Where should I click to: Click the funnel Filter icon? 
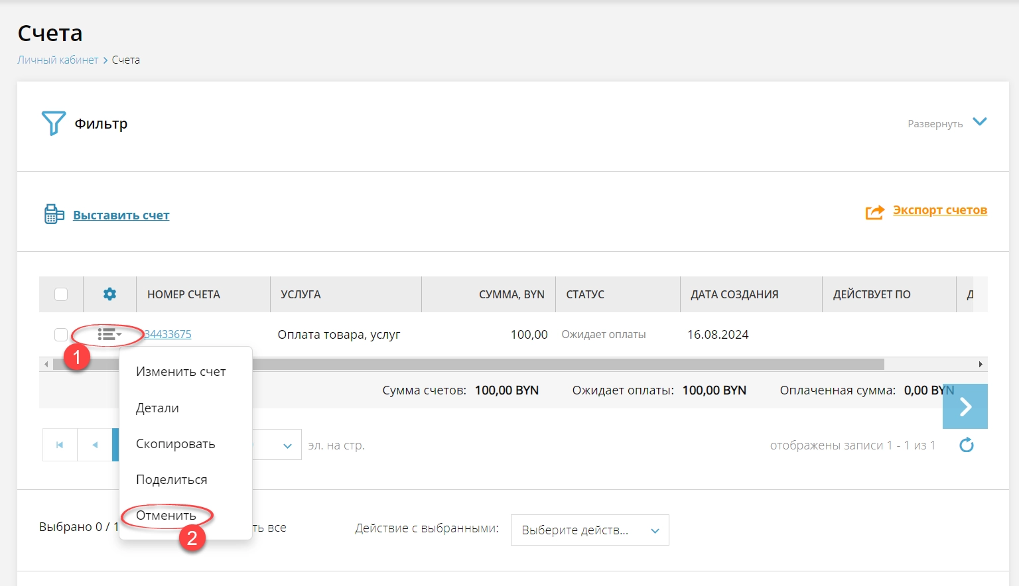click(x=54, y=123)
